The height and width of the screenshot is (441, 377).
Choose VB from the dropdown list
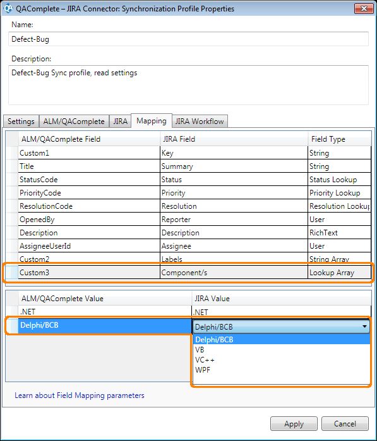(282, 350)
